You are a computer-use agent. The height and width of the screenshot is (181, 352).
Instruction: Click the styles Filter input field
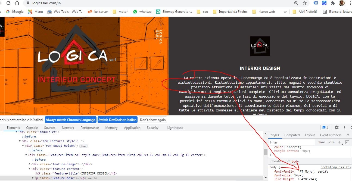pyautogui.click(x=292, y=142)
